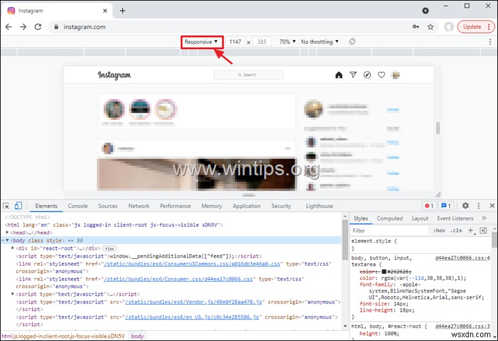Close the DevTools panel

click(492, 206)
